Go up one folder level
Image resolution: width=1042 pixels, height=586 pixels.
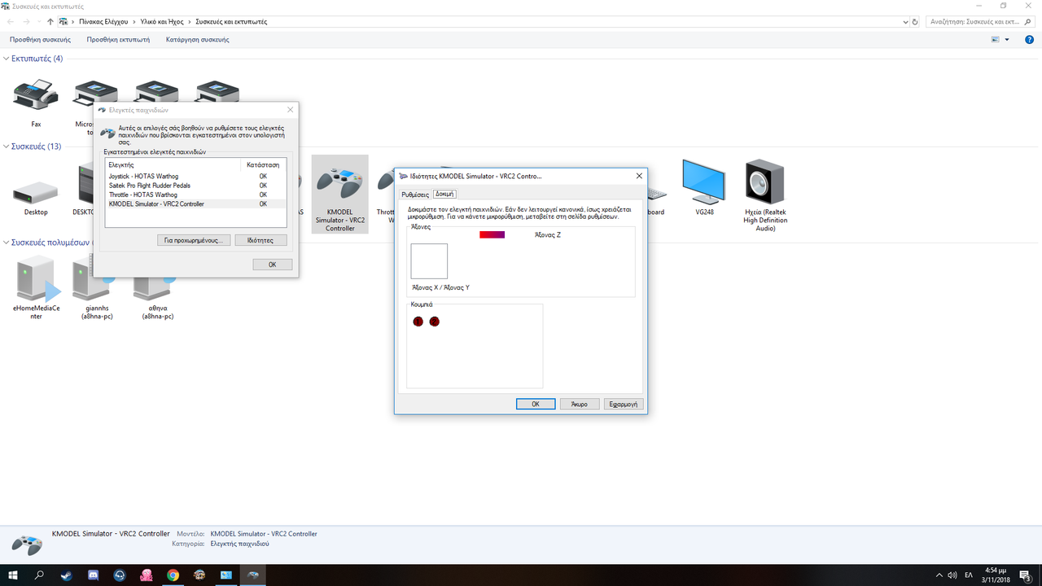click(x=50, y=22)
